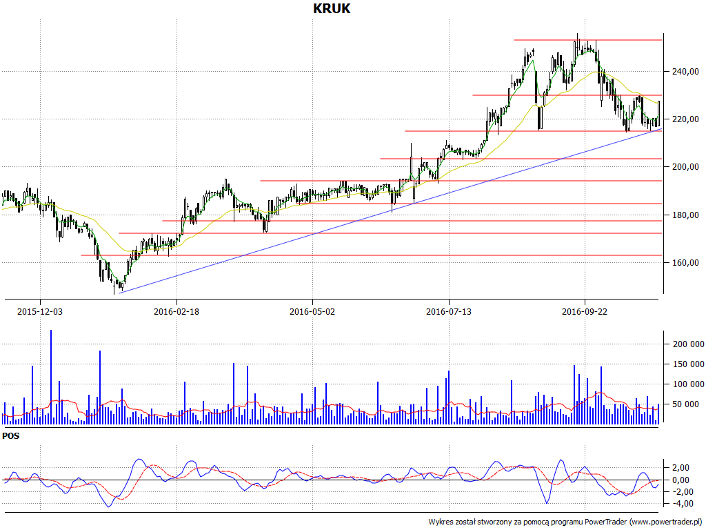Select the 100 000 volume axis label
The width and height of the screenshot is (706, 530).
pyautogui.click(x=687, y=384)
